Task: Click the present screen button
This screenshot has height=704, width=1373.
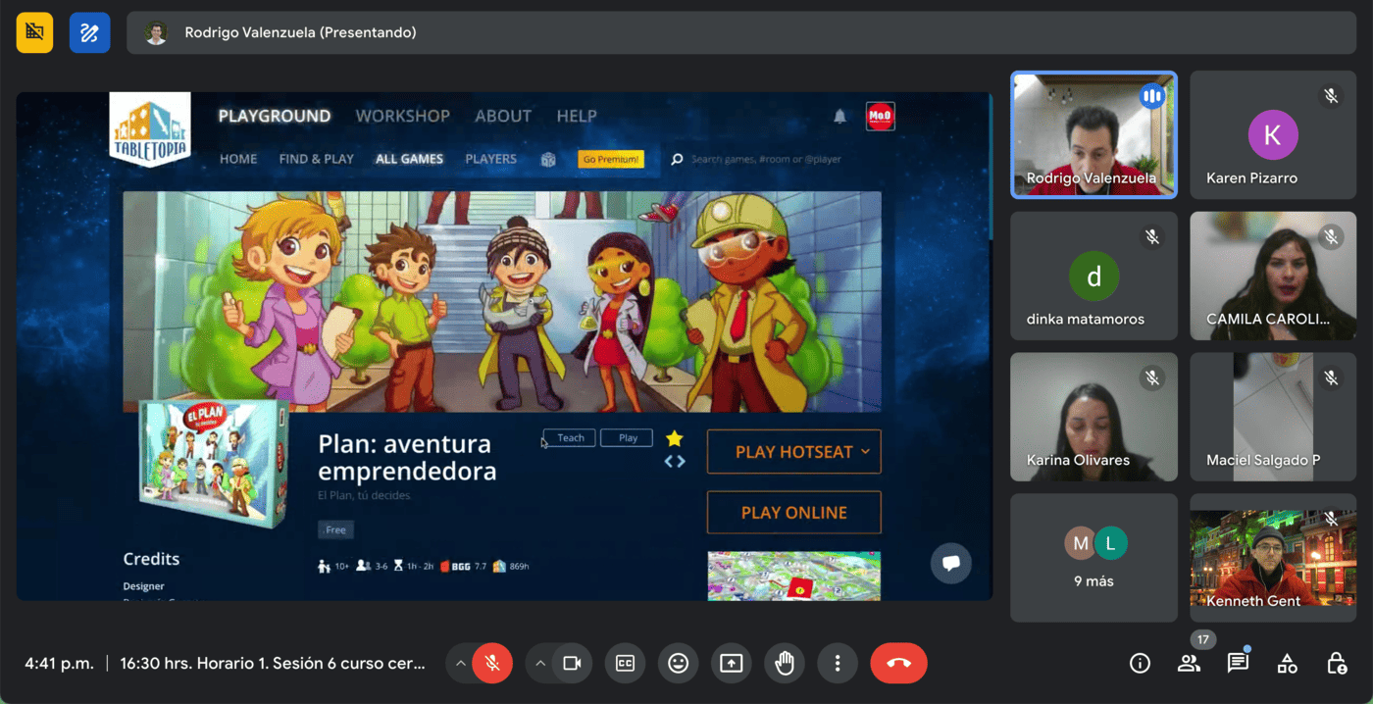Action: (x=731, y=664)
